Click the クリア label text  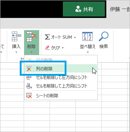(56, 48)
